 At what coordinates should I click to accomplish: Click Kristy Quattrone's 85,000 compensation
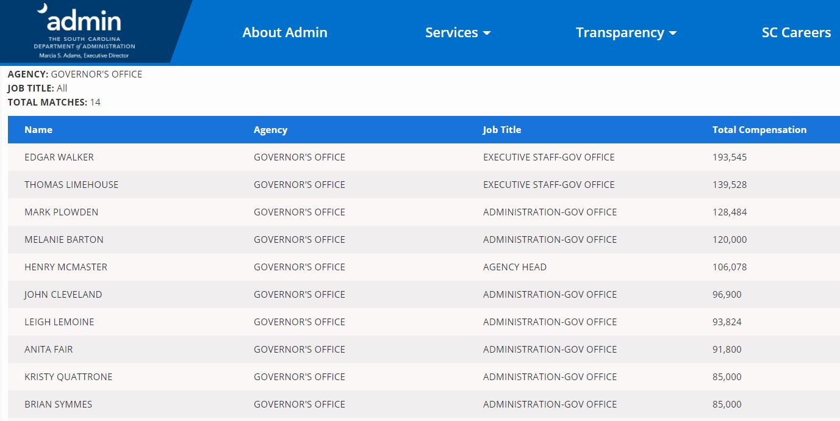pos(727,376)
